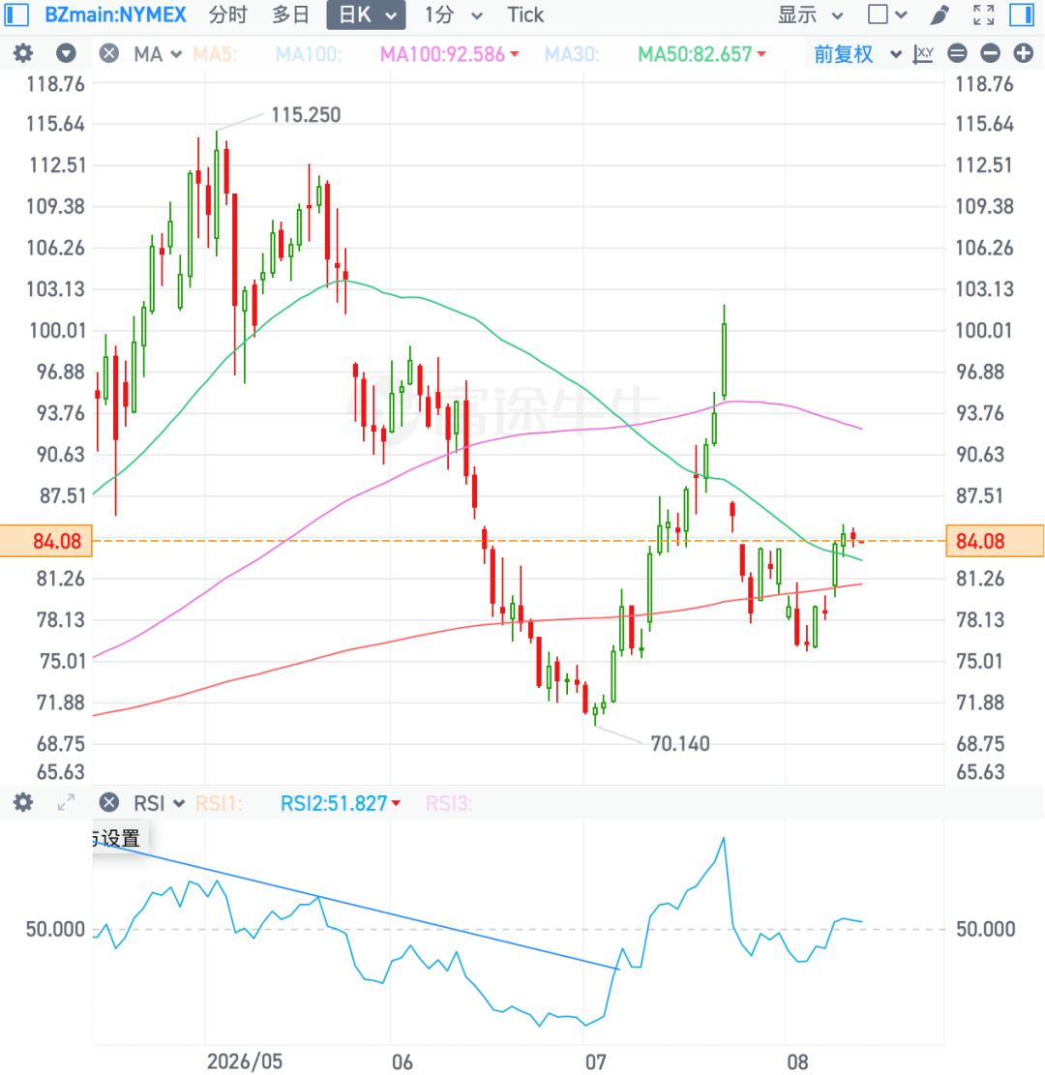The height and width of the screenshot is (1075, 1045).
Task: Remove the RSI indicator
Action: point(109,803)
